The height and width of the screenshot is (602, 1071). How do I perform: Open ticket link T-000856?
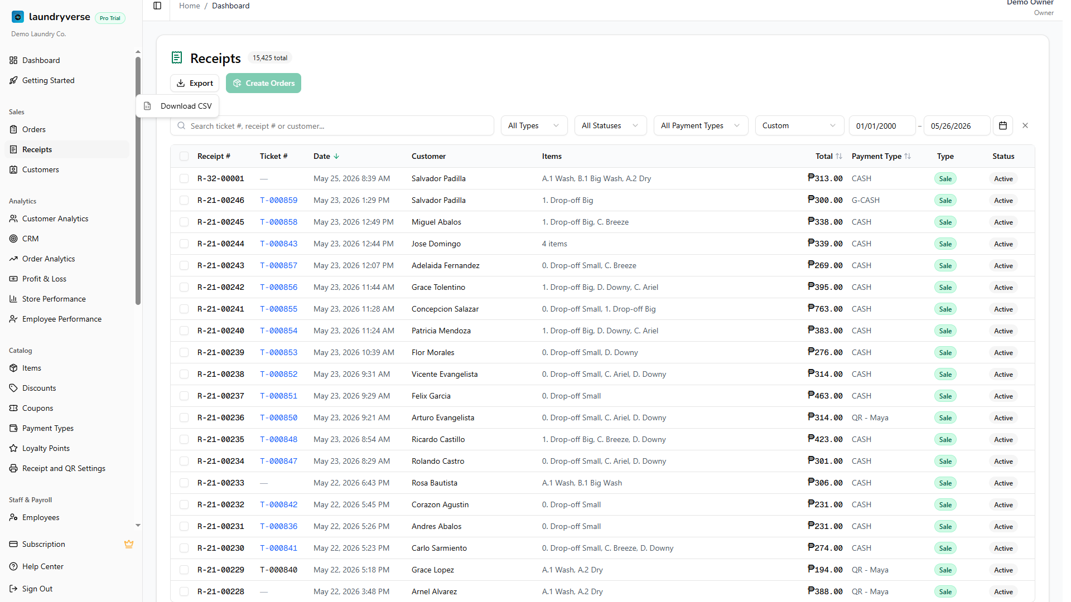[278, 287]
